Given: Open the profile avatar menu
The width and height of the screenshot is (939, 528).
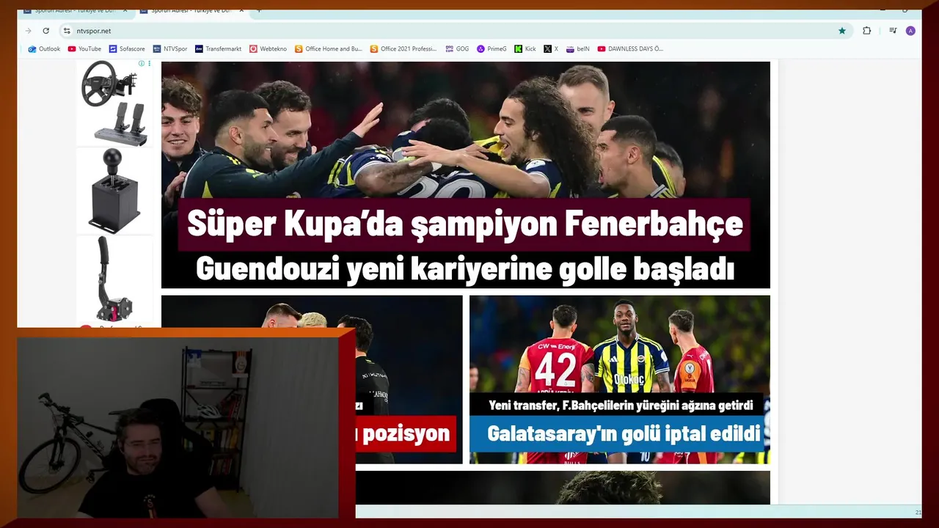Looking at the screenshot, I should [x=910, y=31].
